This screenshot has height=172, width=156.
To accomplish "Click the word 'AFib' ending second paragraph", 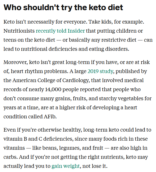I will (x=50, y=117).
